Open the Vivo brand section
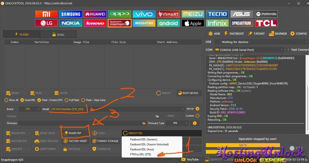This screenshot has width=309, height=163. coord(144,14)
